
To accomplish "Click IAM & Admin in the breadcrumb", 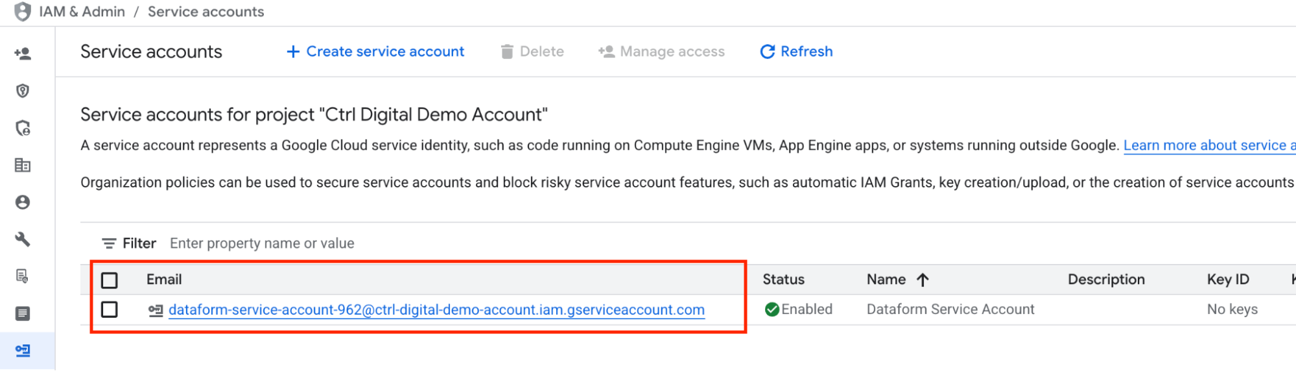I will tap(82, 12).
